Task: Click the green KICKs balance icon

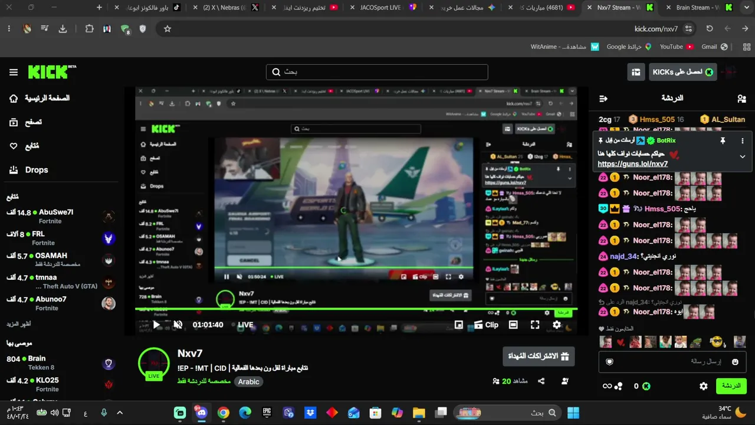Action: click(646, 386)
